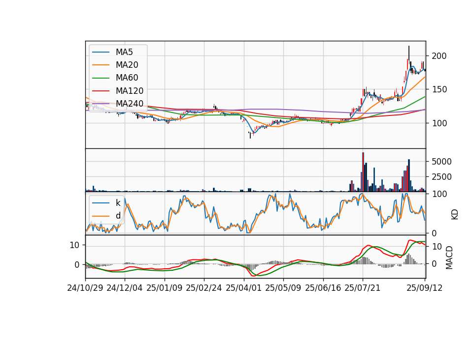This screenshot has width=473, height=339.
Task: Click the MA240 legend label
Action: point(130,104)
